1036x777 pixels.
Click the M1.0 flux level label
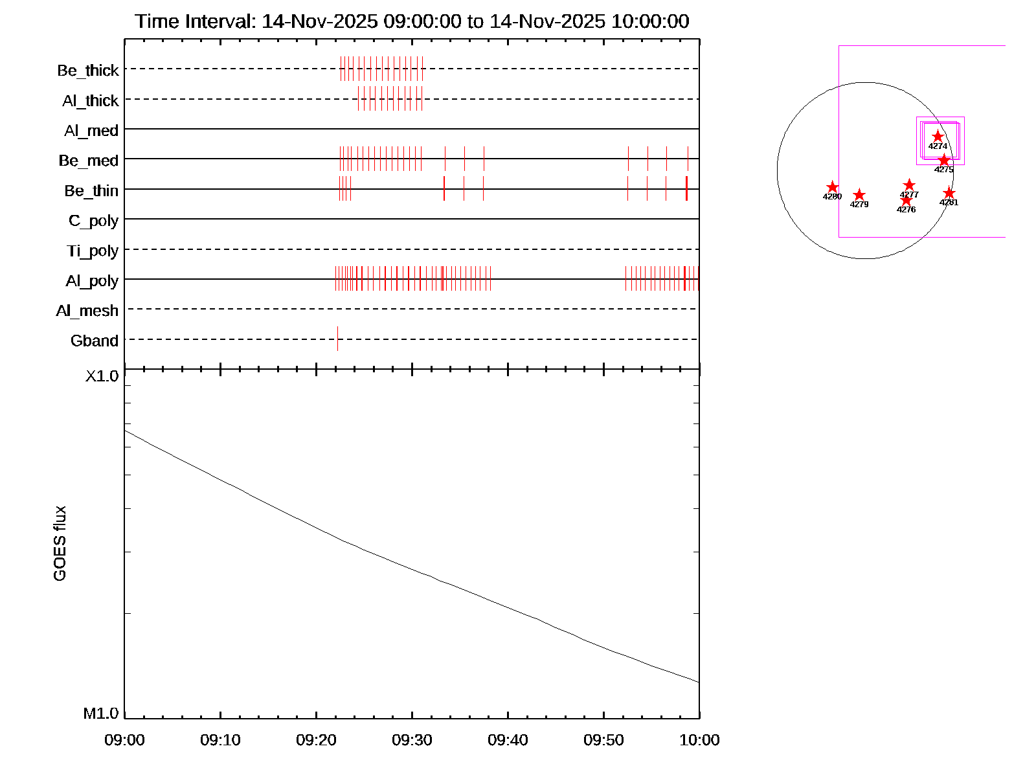[x=101, y=713]
